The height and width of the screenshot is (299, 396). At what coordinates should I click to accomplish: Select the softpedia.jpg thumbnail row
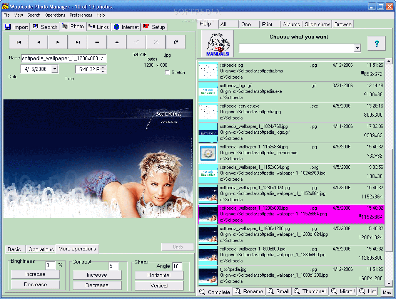(291, 71)
